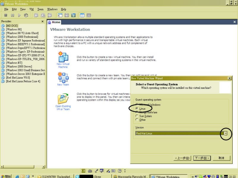238x178 pixels.
Task: Click the microphone icon in the language bar
Action: tap(96, 171)
